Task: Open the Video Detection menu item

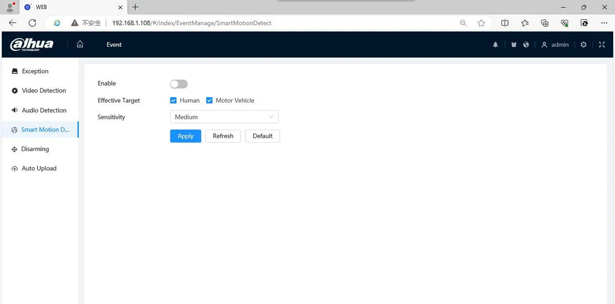Action: 43,91
